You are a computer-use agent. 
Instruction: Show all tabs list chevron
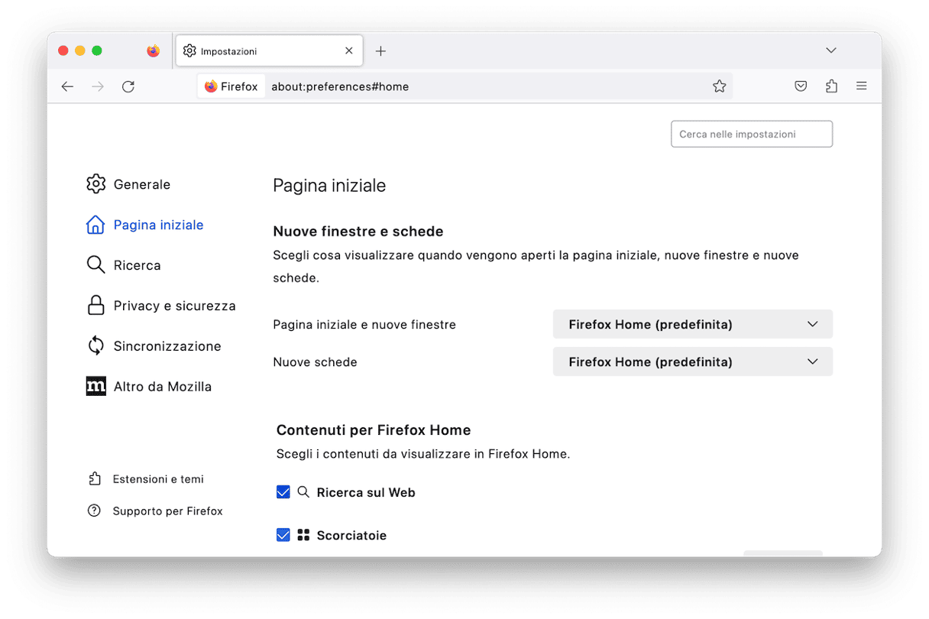click(831, 50)
